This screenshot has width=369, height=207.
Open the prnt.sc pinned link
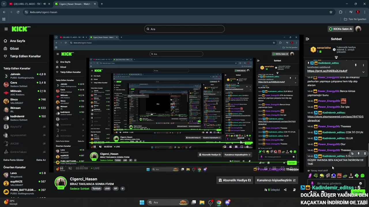[327, 71]
